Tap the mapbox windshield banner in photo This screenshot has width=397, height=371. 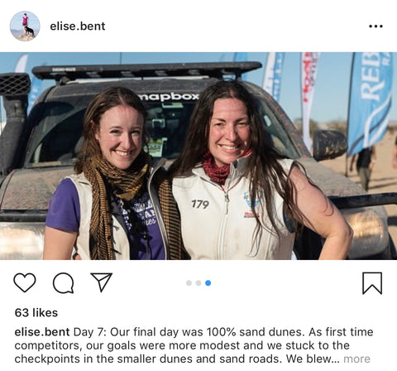tap(169, 97)
